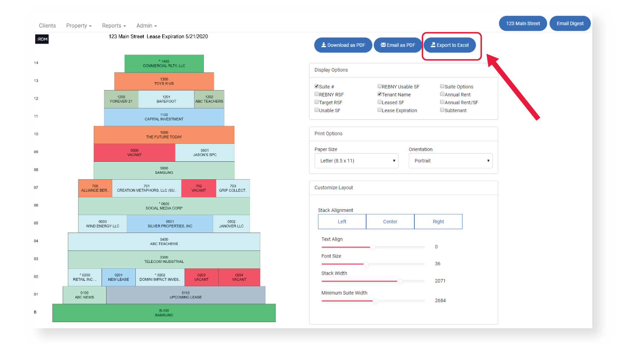Select suite 1100 Capital Investment block
Image resolution: width=617 pixels, height=344 pixels.
tap(164, 117)
